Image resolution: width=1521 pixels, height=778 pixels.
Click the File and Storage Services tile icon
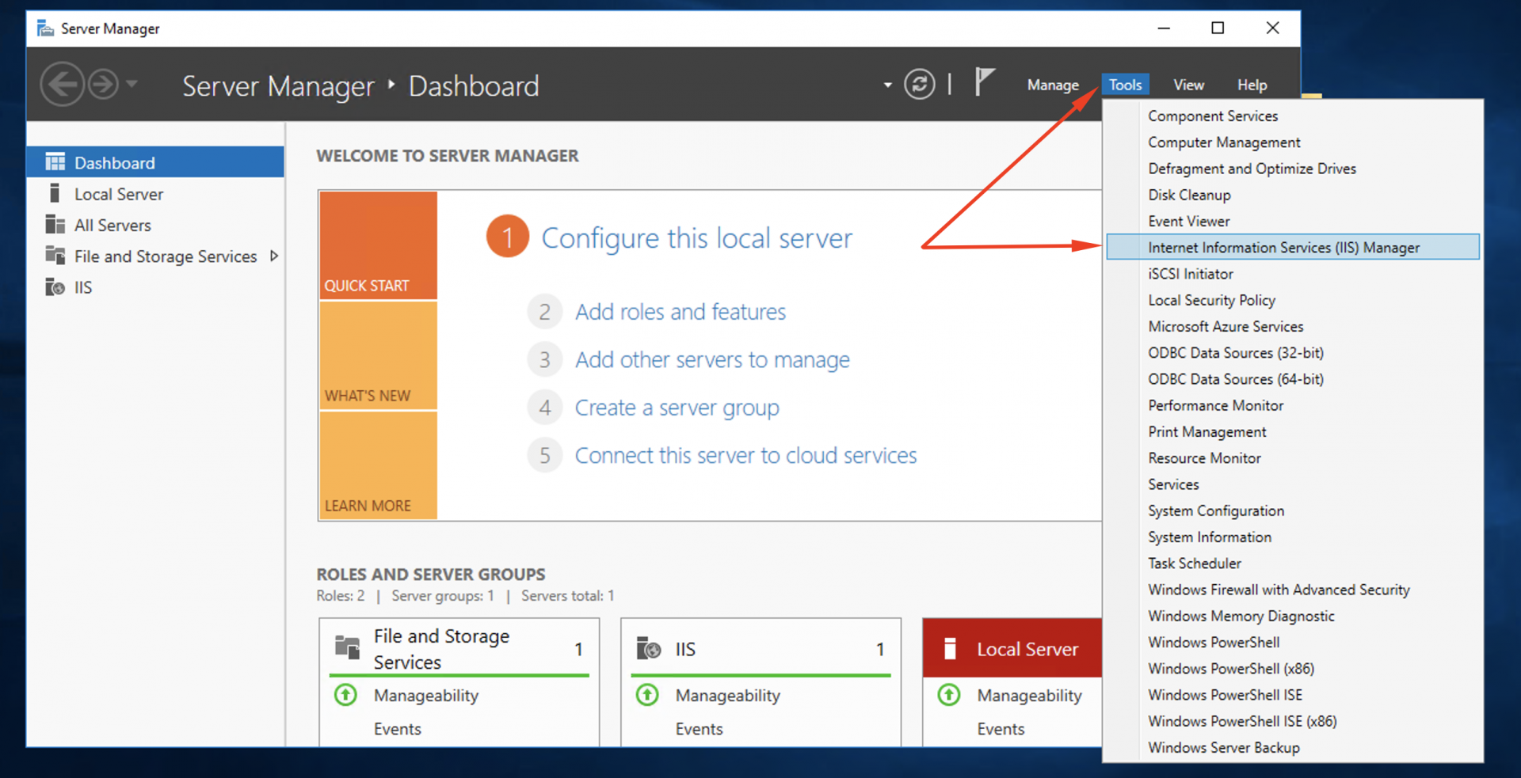click(x=347, y=647)
